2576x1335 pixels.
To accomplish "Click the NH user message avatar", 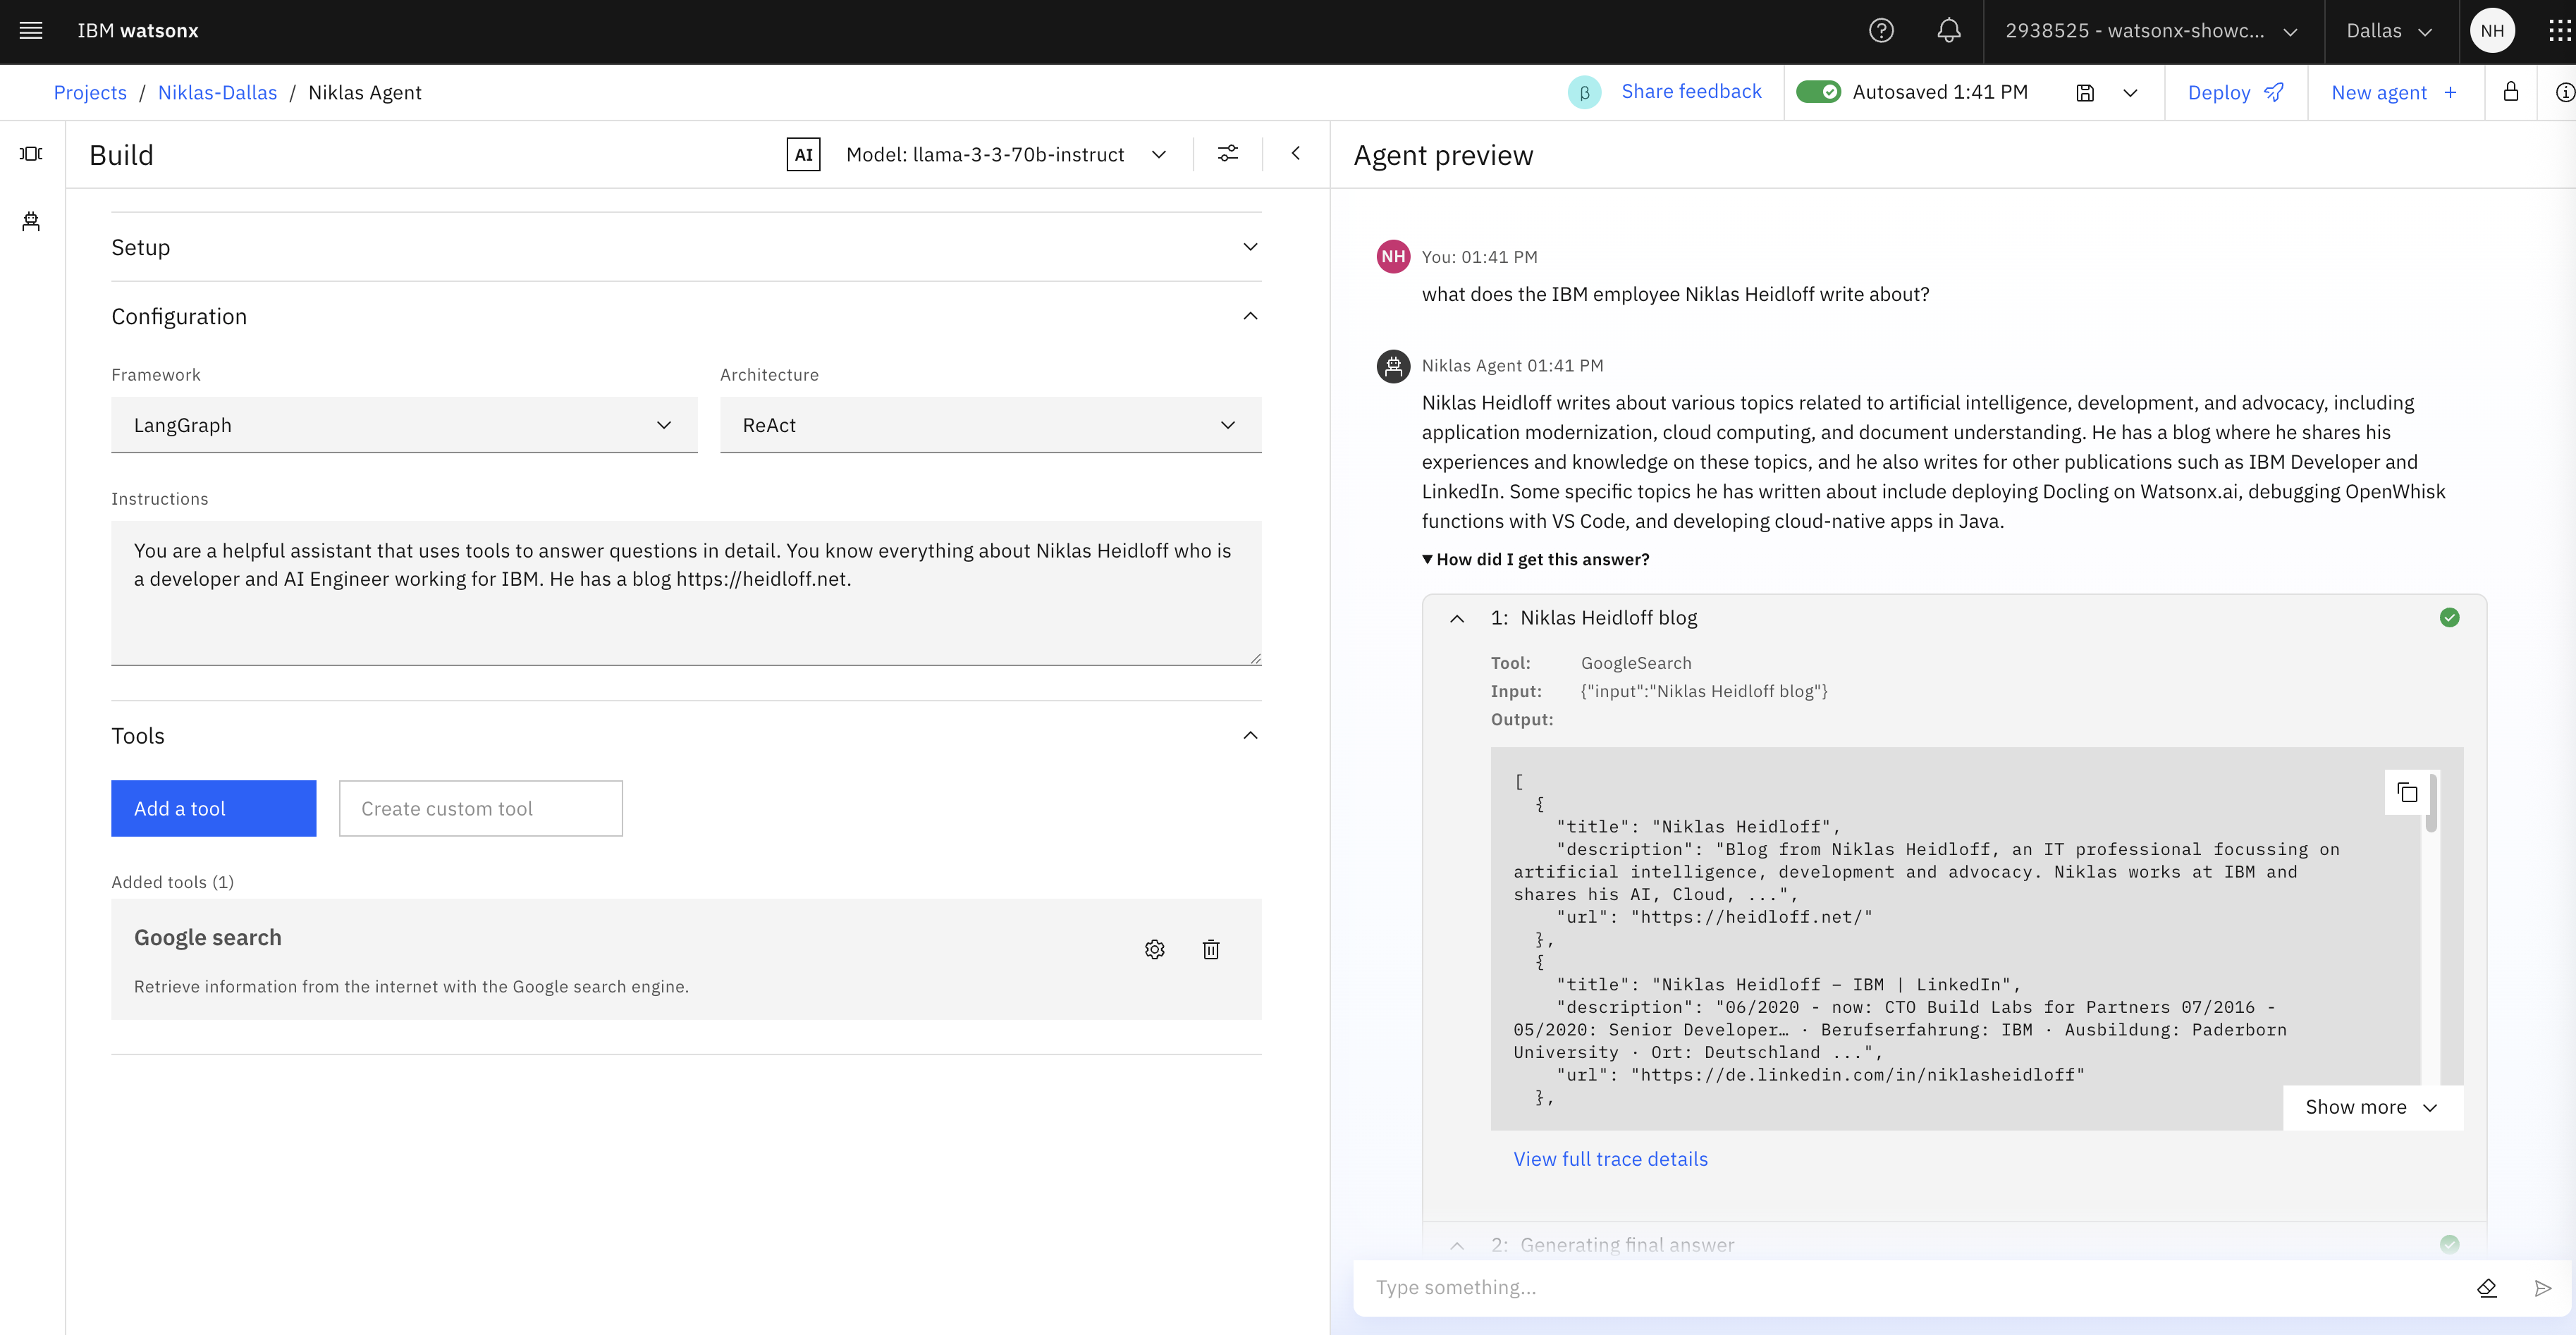I will (1393, 257).
